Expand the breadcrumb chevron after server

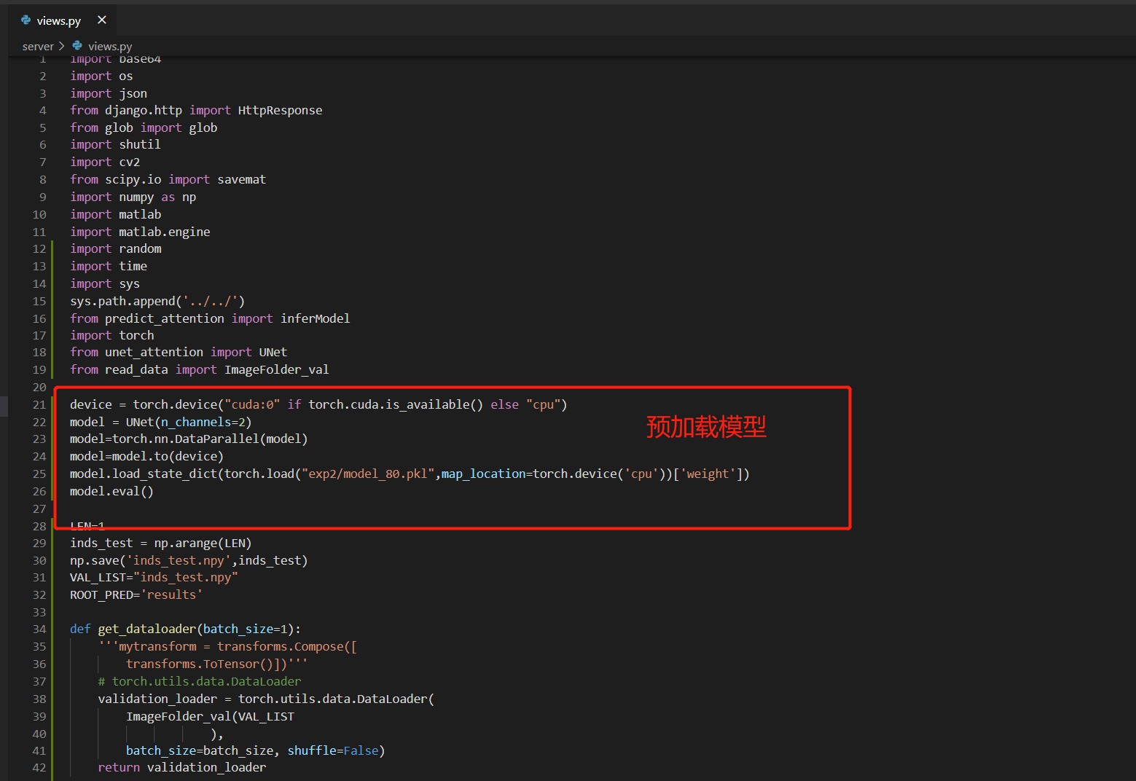(62, 46)
